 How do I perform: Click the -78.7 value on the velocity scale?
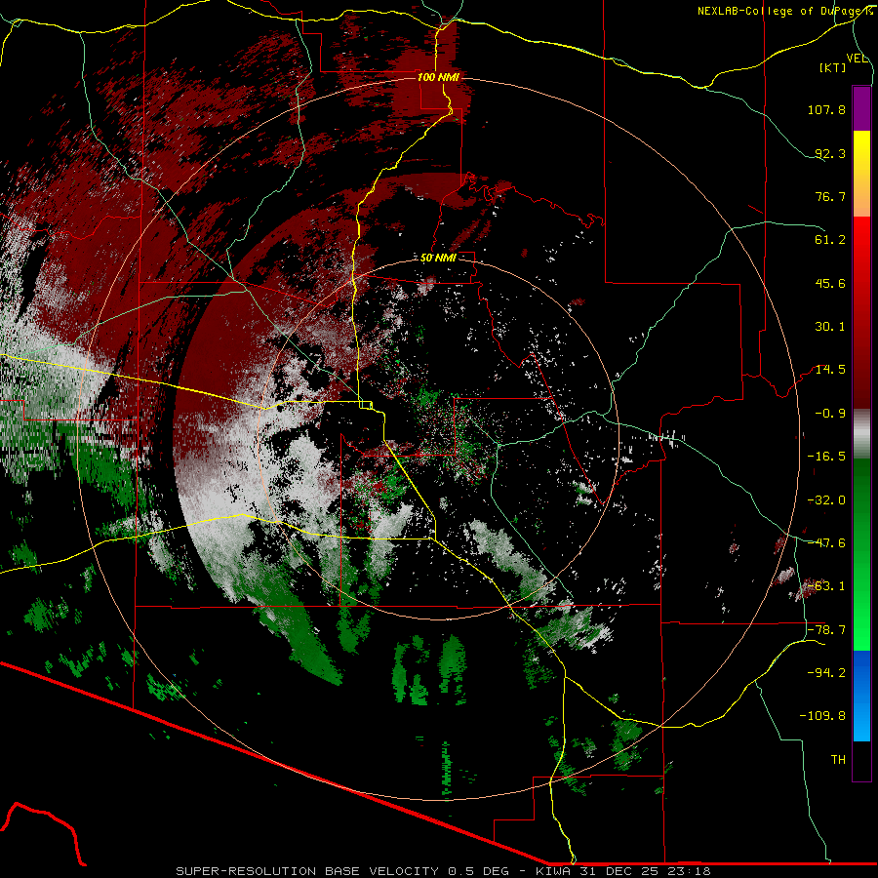coord(826,630)
